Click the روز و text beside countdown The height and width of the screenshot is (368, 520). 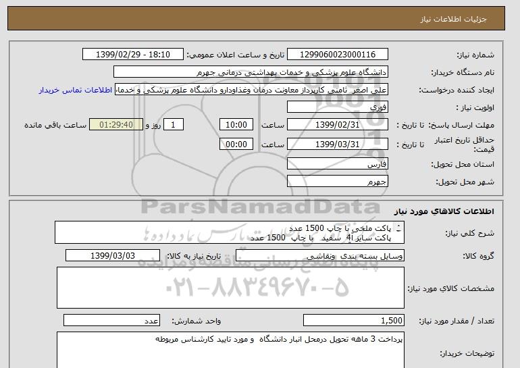[153, 125]
